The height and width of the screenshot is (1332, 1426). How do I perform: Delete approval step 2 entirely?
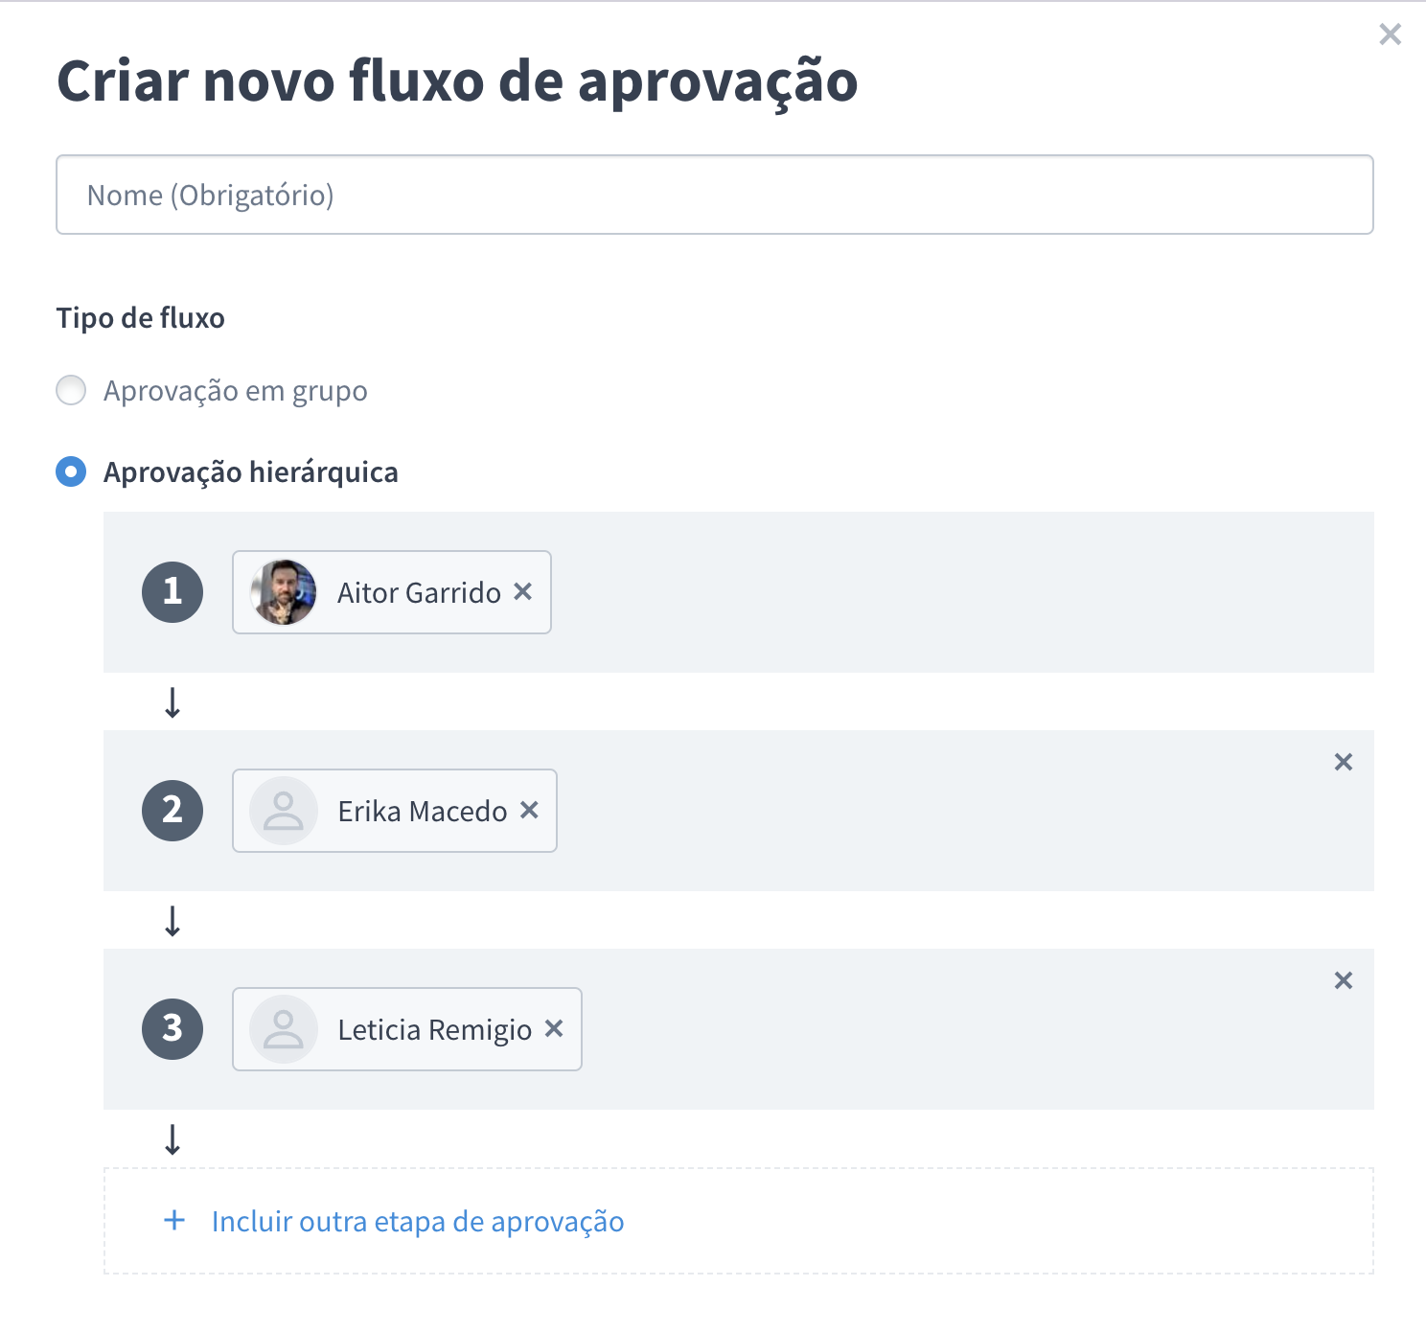(1344, 762)
